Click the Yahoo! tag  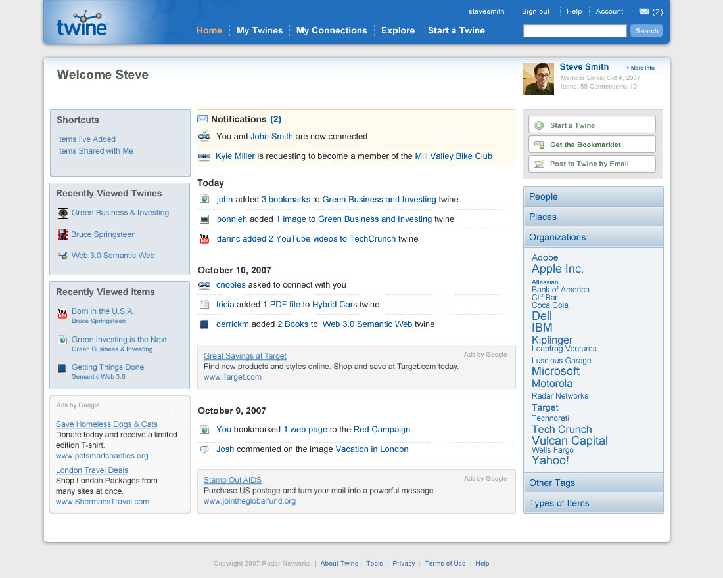550,460
